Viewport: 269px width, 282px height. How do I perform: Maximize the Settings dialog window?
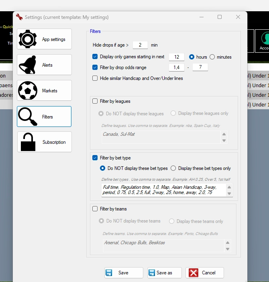(219, 17)
